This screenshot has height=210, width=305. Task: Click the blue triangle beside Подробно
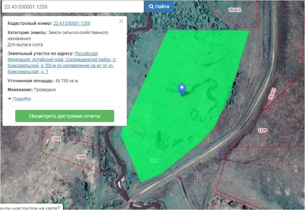pyautogui.click(x=10, y=99)
